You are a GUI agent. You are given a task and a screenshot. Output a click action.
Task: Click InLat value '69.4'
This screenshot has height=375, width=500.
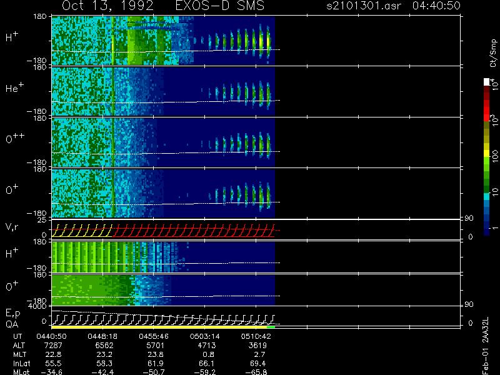[257, 363]
